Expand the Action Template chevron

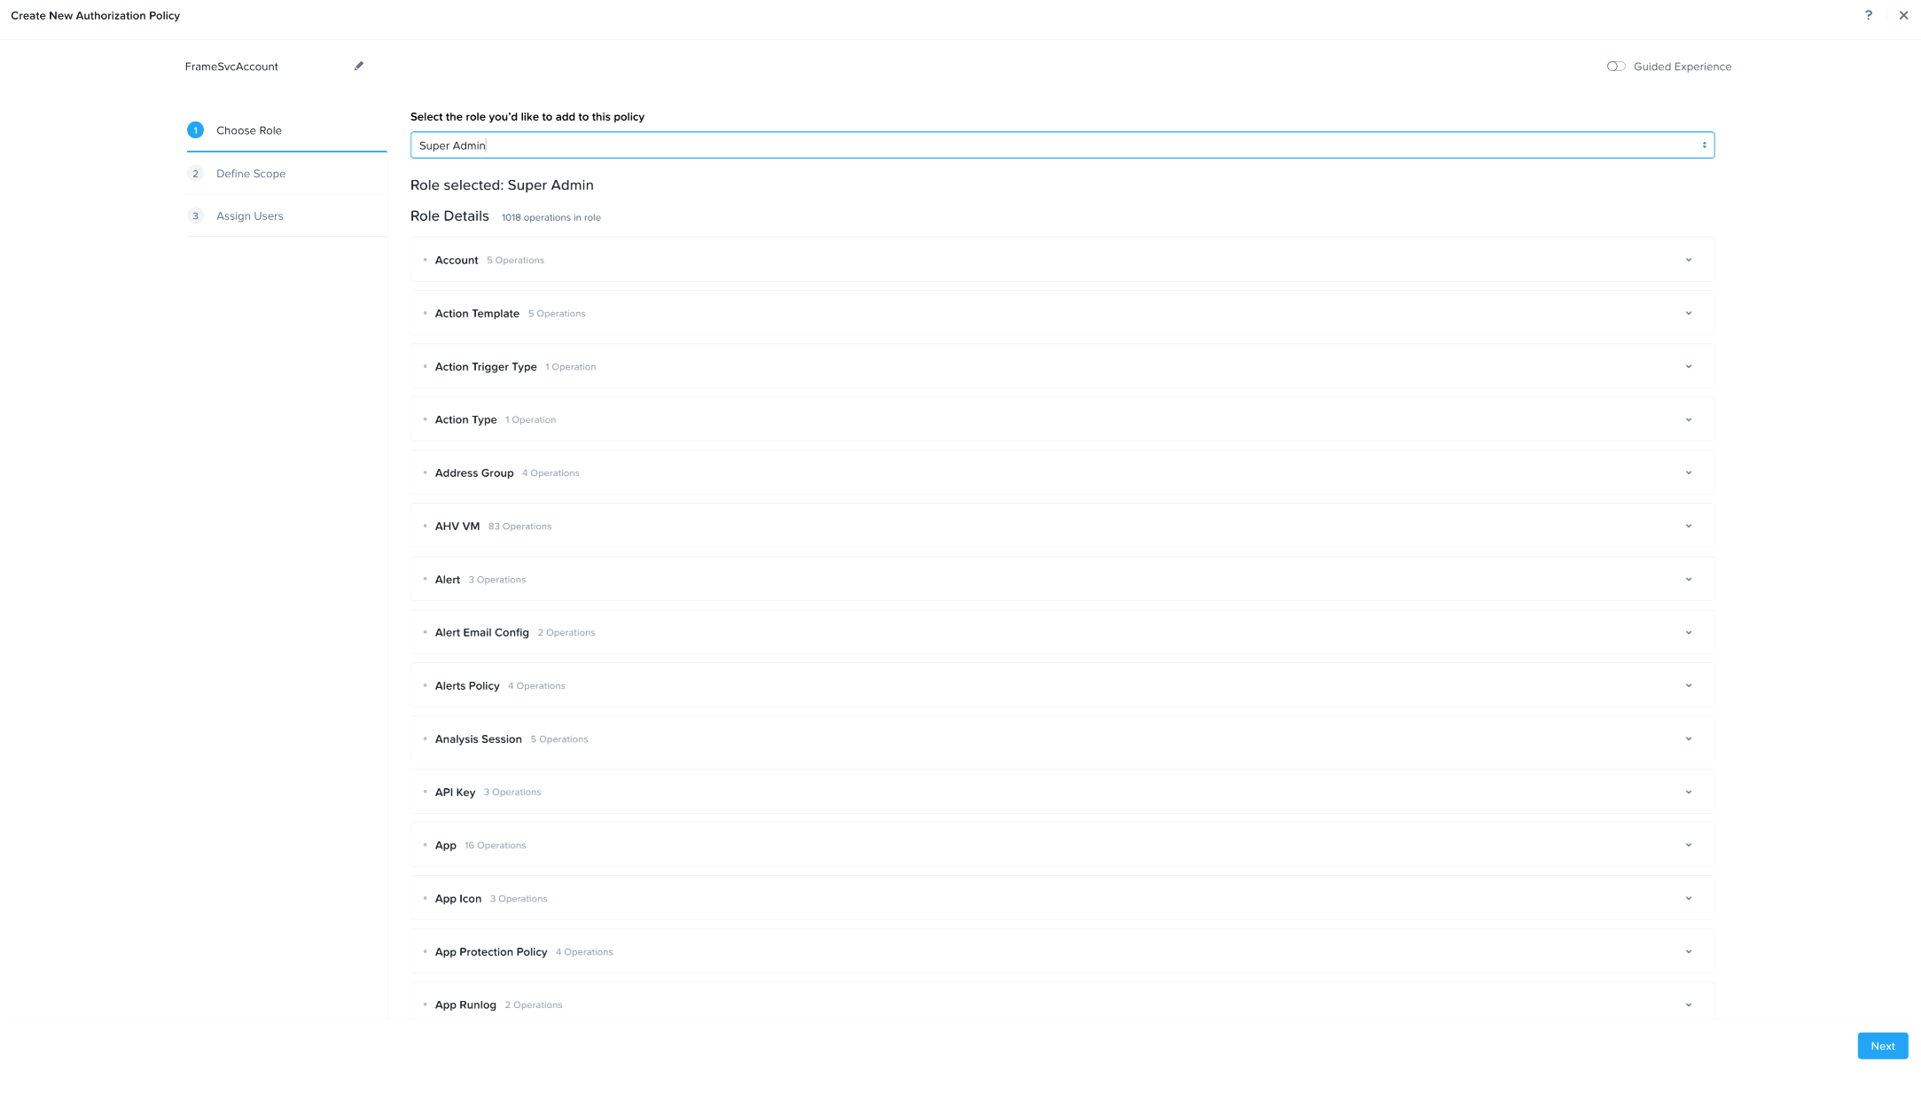click(x=1688, y=313)
